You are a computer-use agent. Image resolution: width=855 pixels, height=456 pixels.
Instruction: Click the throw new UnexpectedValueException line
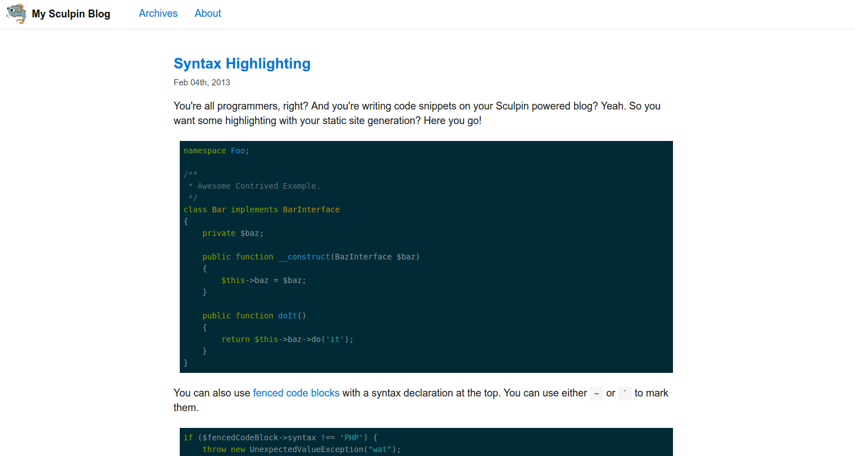302,449
